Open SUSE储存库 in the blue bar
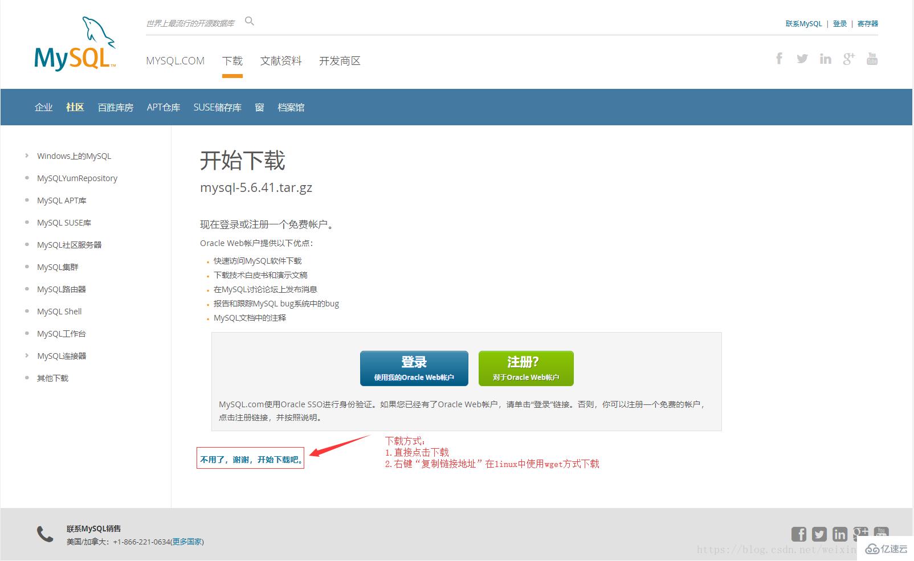This screenshot has width=914, height=561. [x=218, y=107]
